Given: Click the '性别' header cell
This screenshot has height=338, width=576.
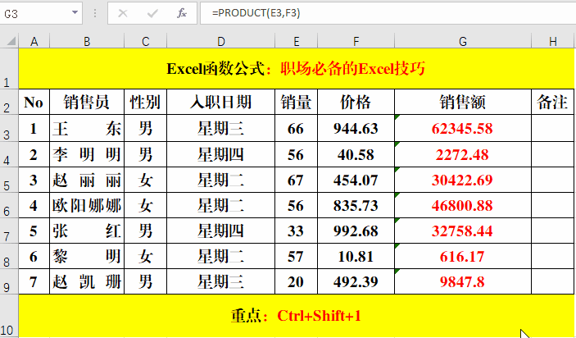Looking at the screenshot, I should [x=146, y=102].
